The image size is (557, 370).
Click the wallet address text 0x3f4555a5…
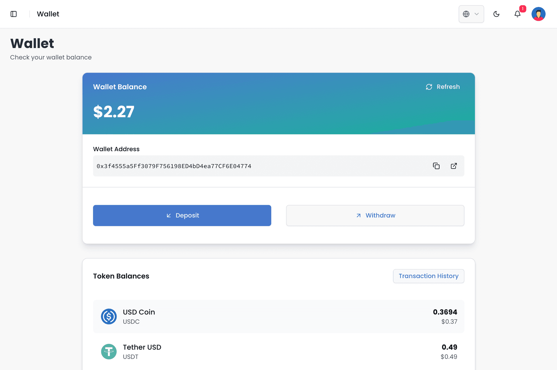click(x=174, y=166)
